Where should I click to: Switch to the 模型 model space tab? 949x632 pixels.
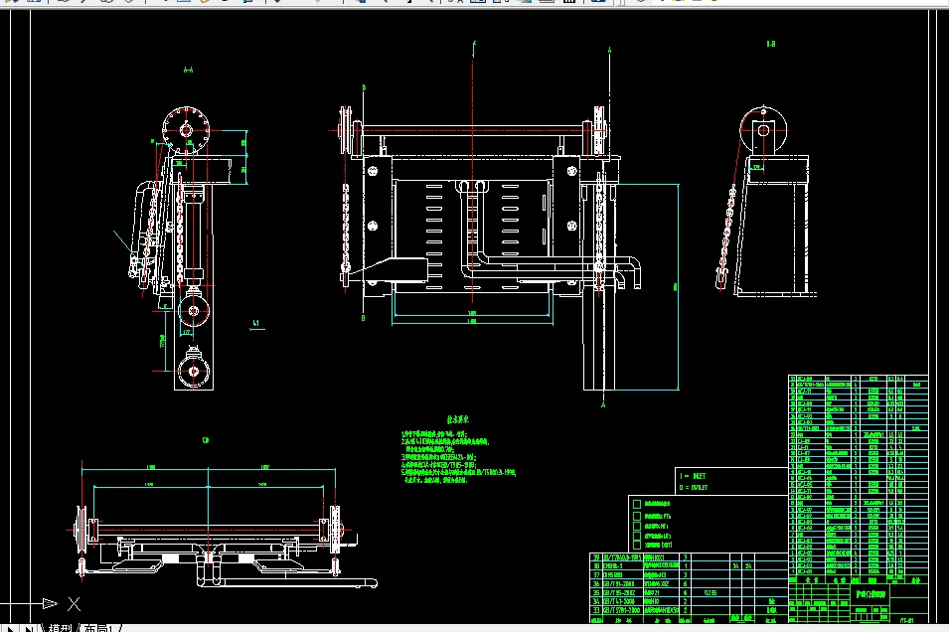click(61, 628)
